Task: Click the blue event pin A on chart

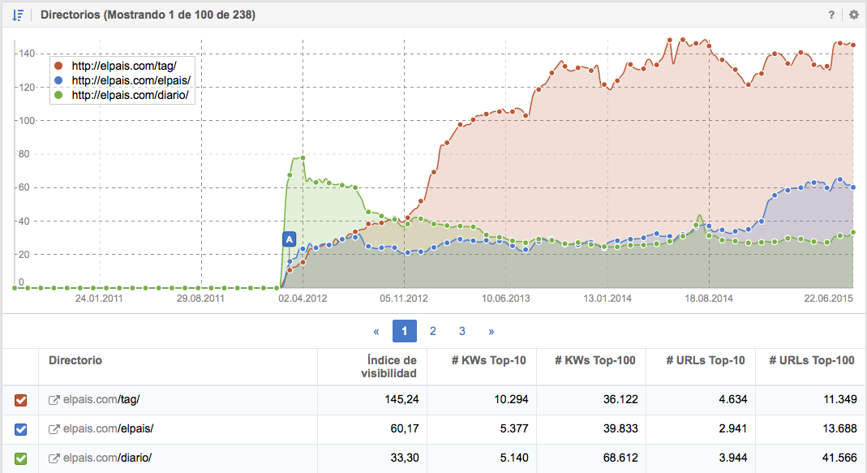Action: click(x=289, y=239)
